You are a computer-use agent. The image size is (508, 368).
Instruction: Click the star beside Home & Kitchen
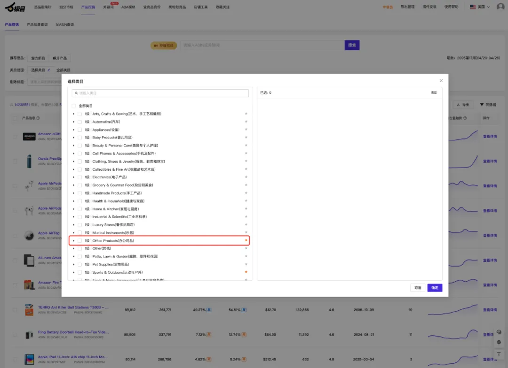click(x=246, y=209)
